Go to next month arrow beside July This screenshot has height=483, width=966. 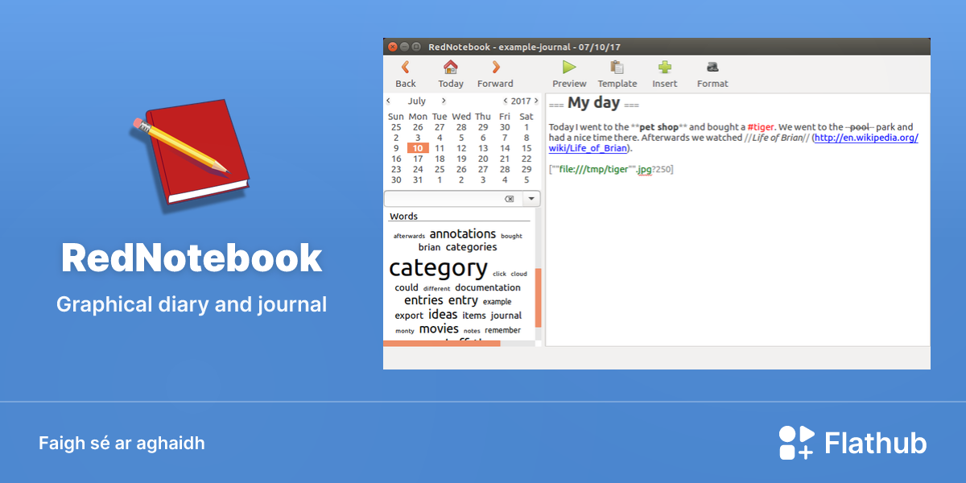coord(444,101)
